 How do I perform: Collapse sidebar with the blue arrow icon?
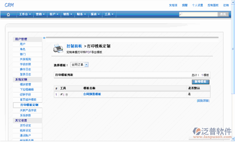pos(44,38)
